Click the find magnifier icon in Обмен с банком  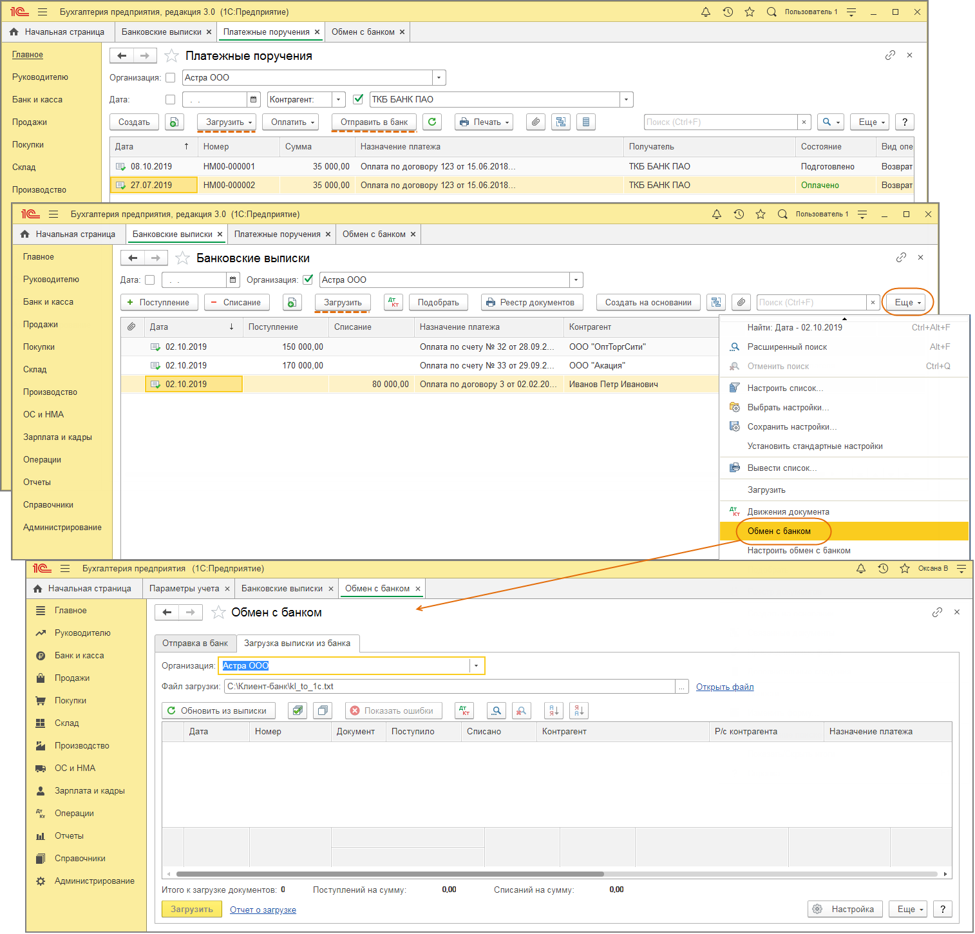point(496,710)
